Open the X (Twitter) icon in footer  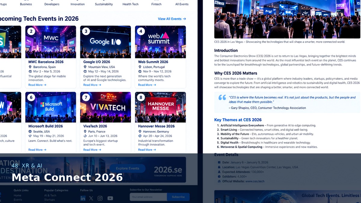tap(91, 198)
